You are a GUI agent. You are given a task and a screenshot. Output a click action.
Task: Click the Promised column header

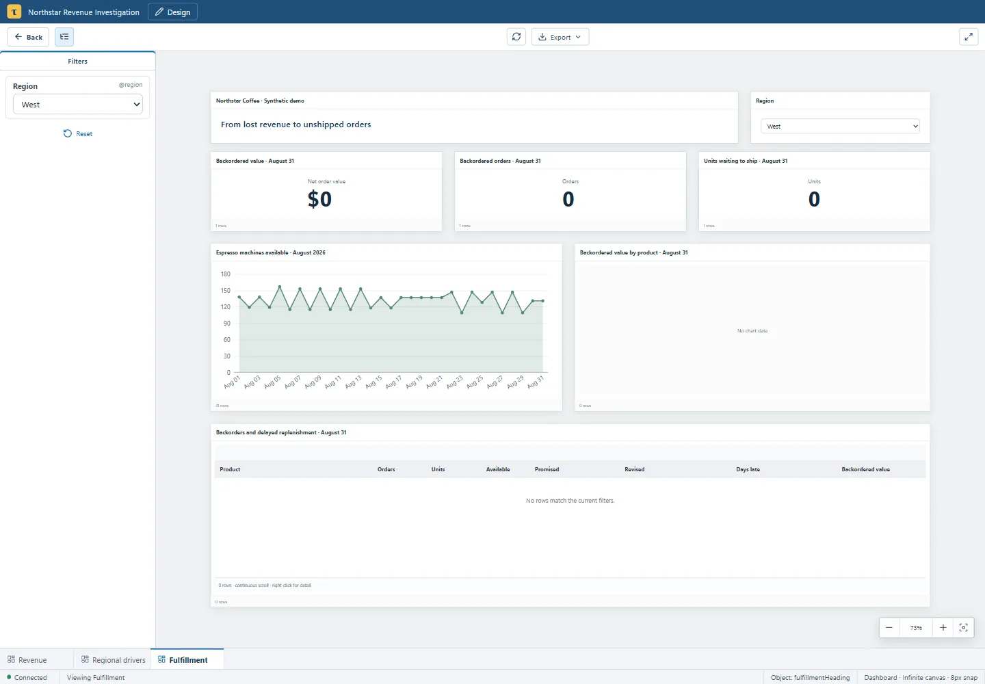click(x=547, y=469)
